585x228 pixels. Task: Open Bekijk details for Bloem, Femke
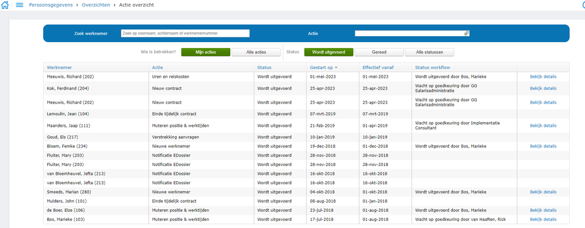click(543, 146)
